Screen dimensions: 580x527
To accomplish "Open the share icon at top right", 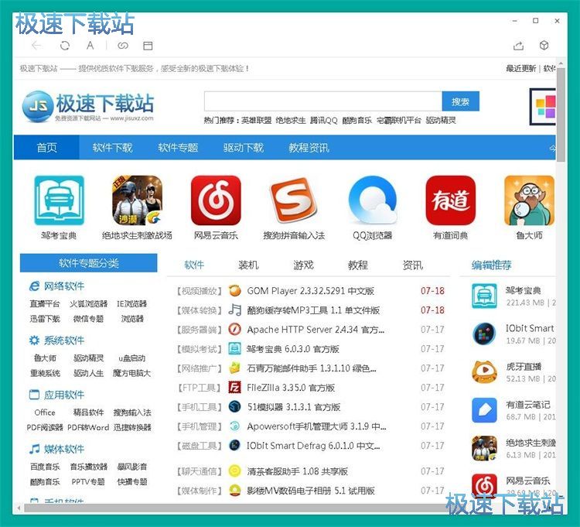I will pos(519,46).
